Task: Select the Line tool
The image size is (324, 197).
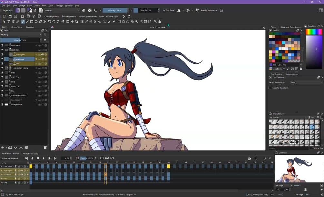Action: point(27,22)
